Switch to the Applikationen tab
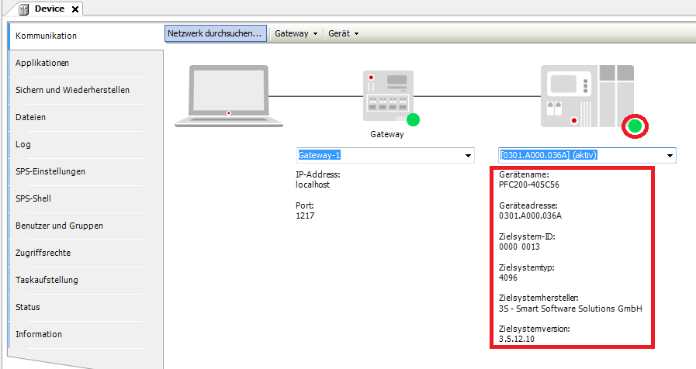The image size is (696, 369). pos(42,63)
